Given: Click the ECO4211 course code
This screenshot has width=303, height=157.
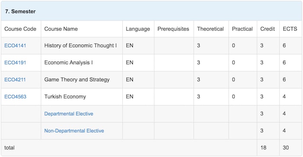Looking at the screenshot, I should click(15, 80).
